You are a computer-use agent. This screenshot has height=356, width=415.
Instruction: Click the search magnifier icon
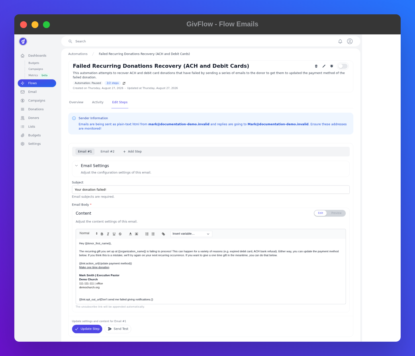70,41
